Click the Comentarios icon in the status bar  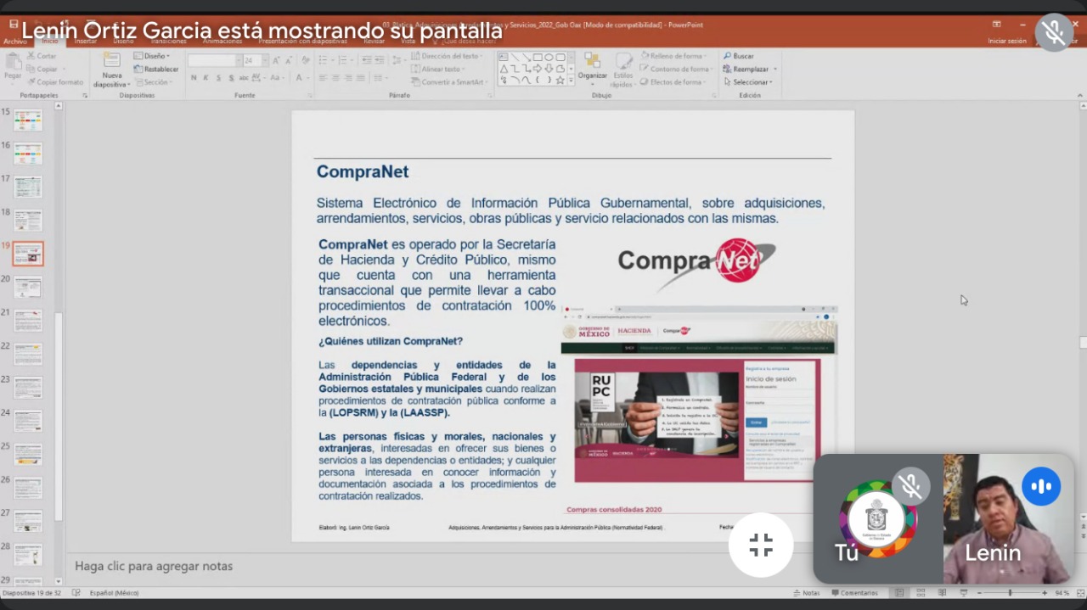[x=836, y=592]
